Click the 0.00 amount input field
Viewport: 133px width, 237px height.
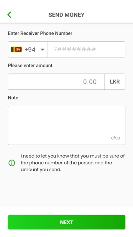(x=56, y=82)
